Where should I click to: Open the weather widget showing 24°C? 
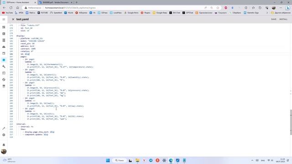pyautogui.click(x=9, y=160)
